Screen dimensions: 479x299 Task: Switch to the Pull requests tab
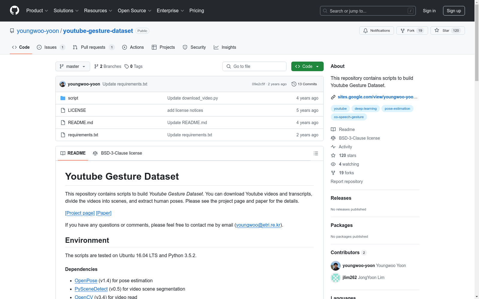pos(94,47)
